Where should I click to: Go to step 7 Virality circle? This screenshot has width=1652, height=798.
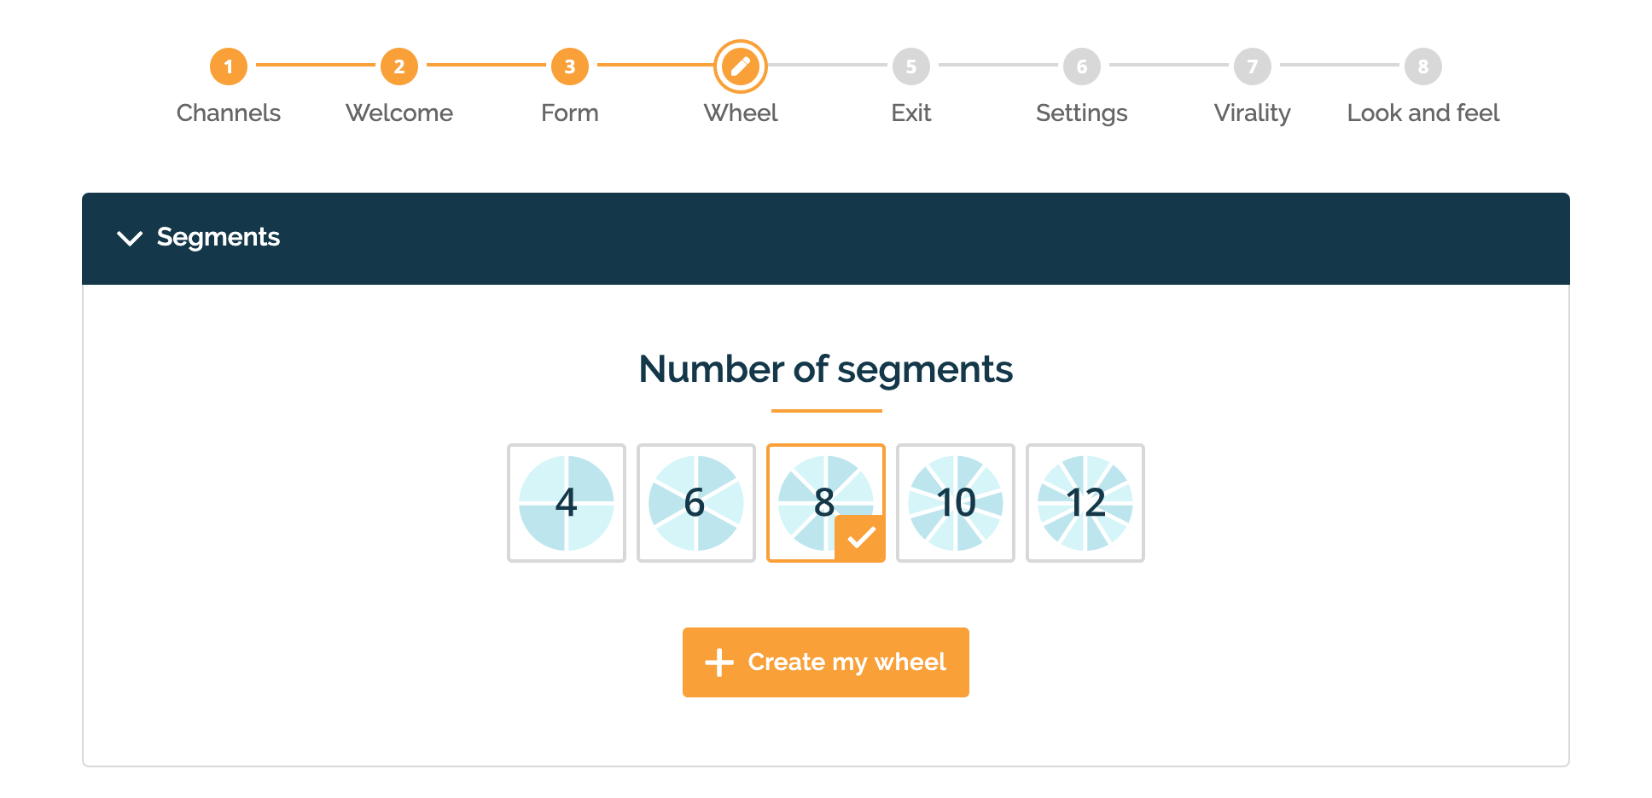click(x=1253, y=66)
